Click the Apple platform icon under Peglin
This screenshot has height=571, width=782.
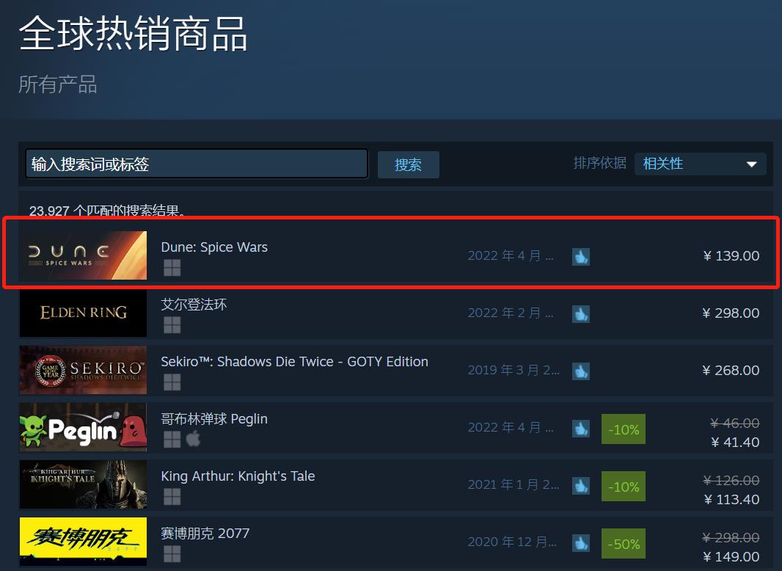193,439
